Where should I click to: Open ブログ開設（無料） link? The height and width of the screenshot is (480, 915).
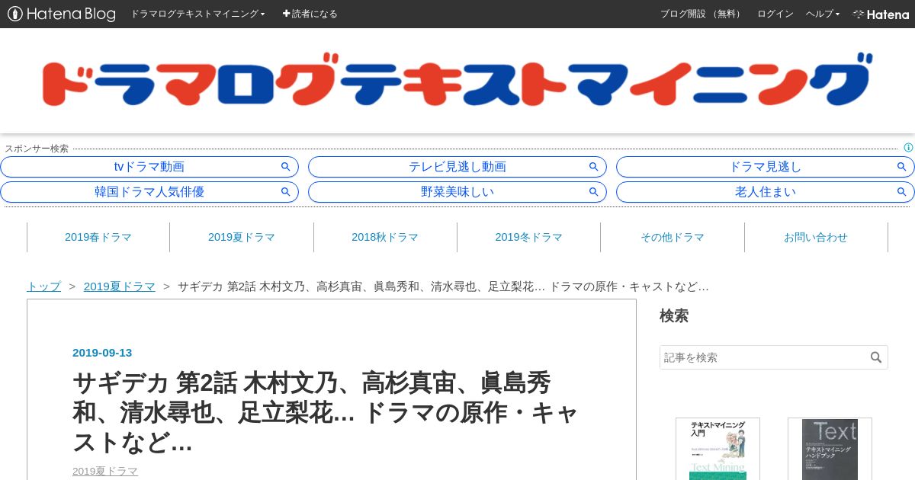[702, 14]
